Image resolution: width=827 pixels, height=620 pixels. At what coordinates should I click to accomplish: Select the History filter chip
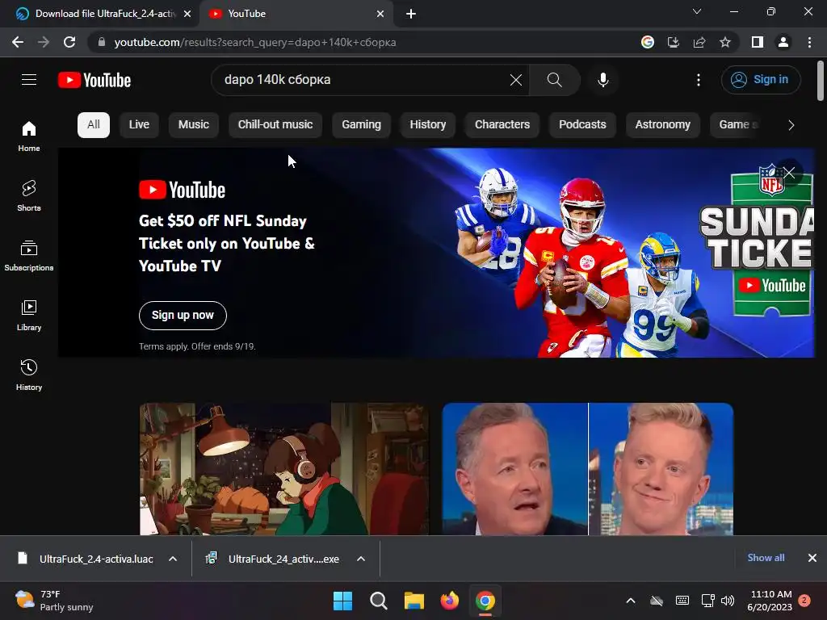click(428, 125)
